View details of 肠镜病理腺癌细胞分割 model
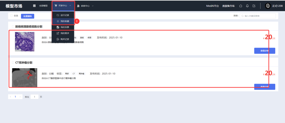 point(265,51)
